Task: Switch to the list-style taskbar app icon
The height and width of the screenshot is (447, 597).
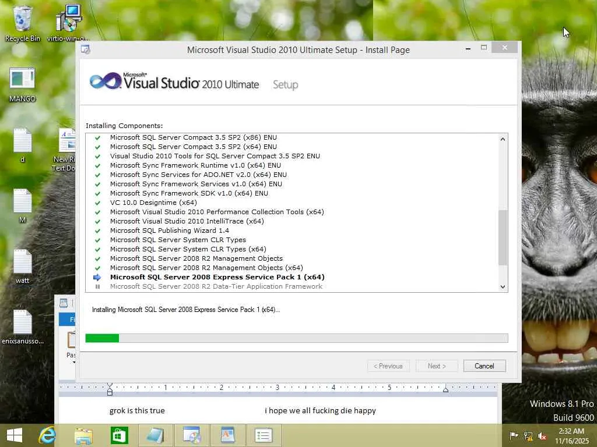Action: point(264,435)
